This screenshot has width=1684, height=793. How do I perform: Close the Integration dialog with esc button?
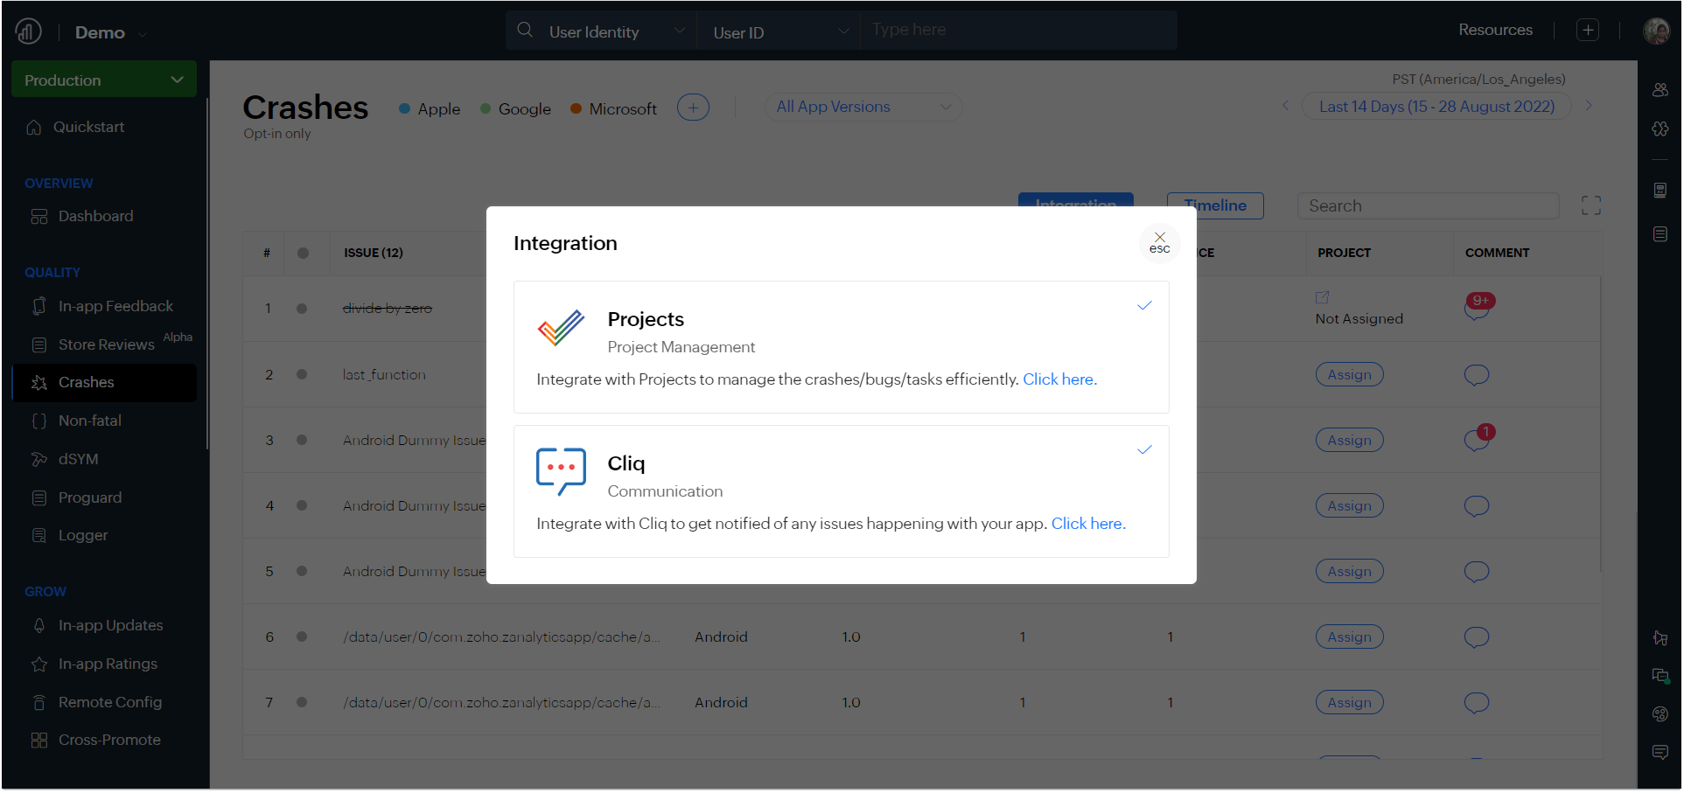pyautogui.click(x=1159, y=242)
